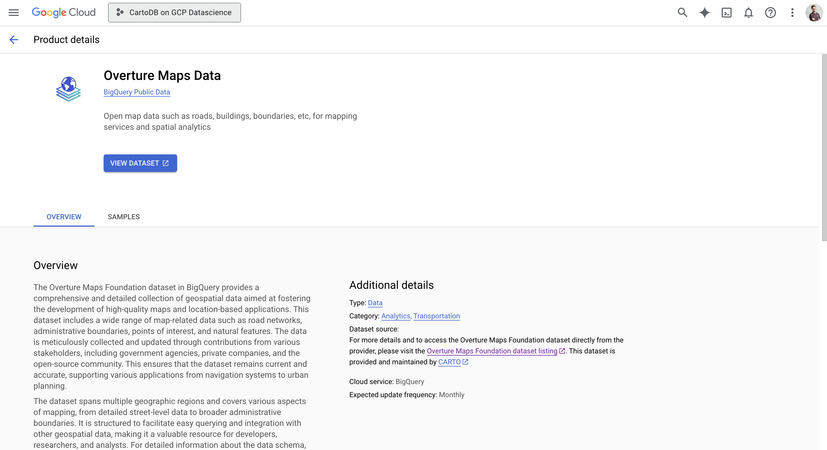Click the VIEW DATASET button
Image resolution: width=827 pixels, height=450 pixels.
pos(140,163)
